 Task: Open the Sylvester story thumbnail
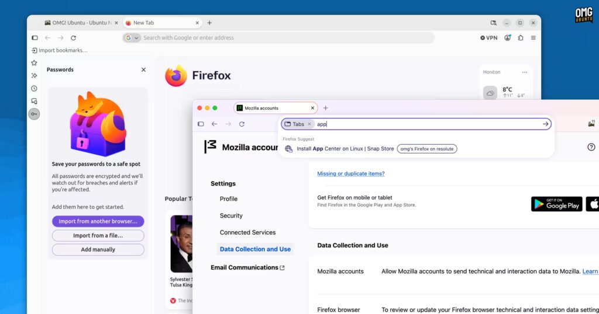tap(181, 244)
